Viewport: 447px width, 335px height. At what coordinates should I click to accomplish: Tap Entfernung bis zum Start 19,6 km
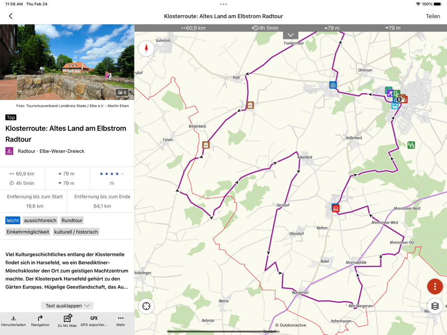pyautogui.click(x=35, y=201)
